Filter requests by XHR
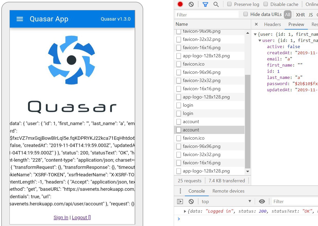This screenshot has width=318, height=226. 300,15
